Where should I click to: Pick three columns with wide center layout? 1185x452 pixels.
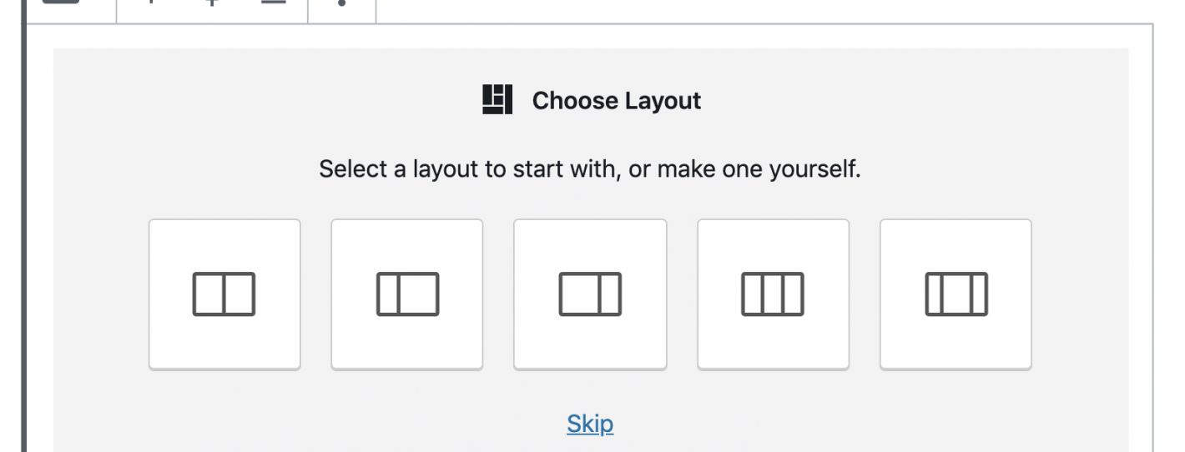click(956, 294)
